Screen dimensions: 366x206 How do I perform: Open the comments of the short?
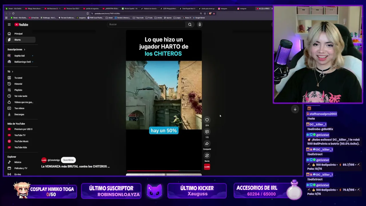[207, 132]
